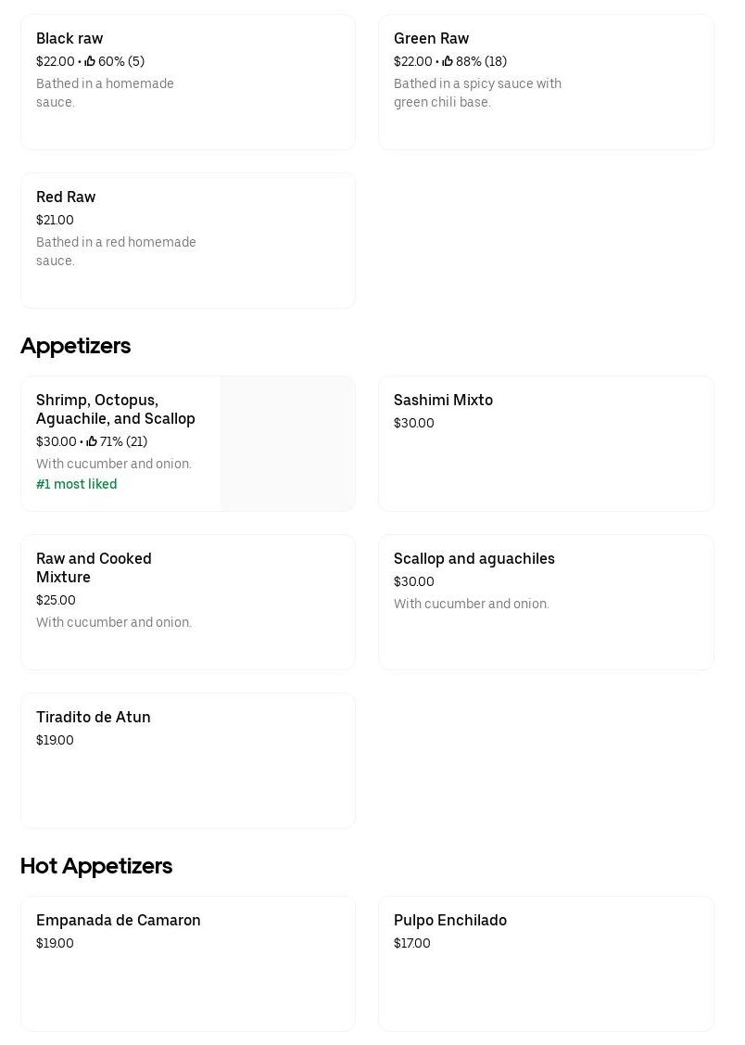Click thumbs-up icon beside 71% rating
745x1045 pixels.
click(x=92, y=441)
